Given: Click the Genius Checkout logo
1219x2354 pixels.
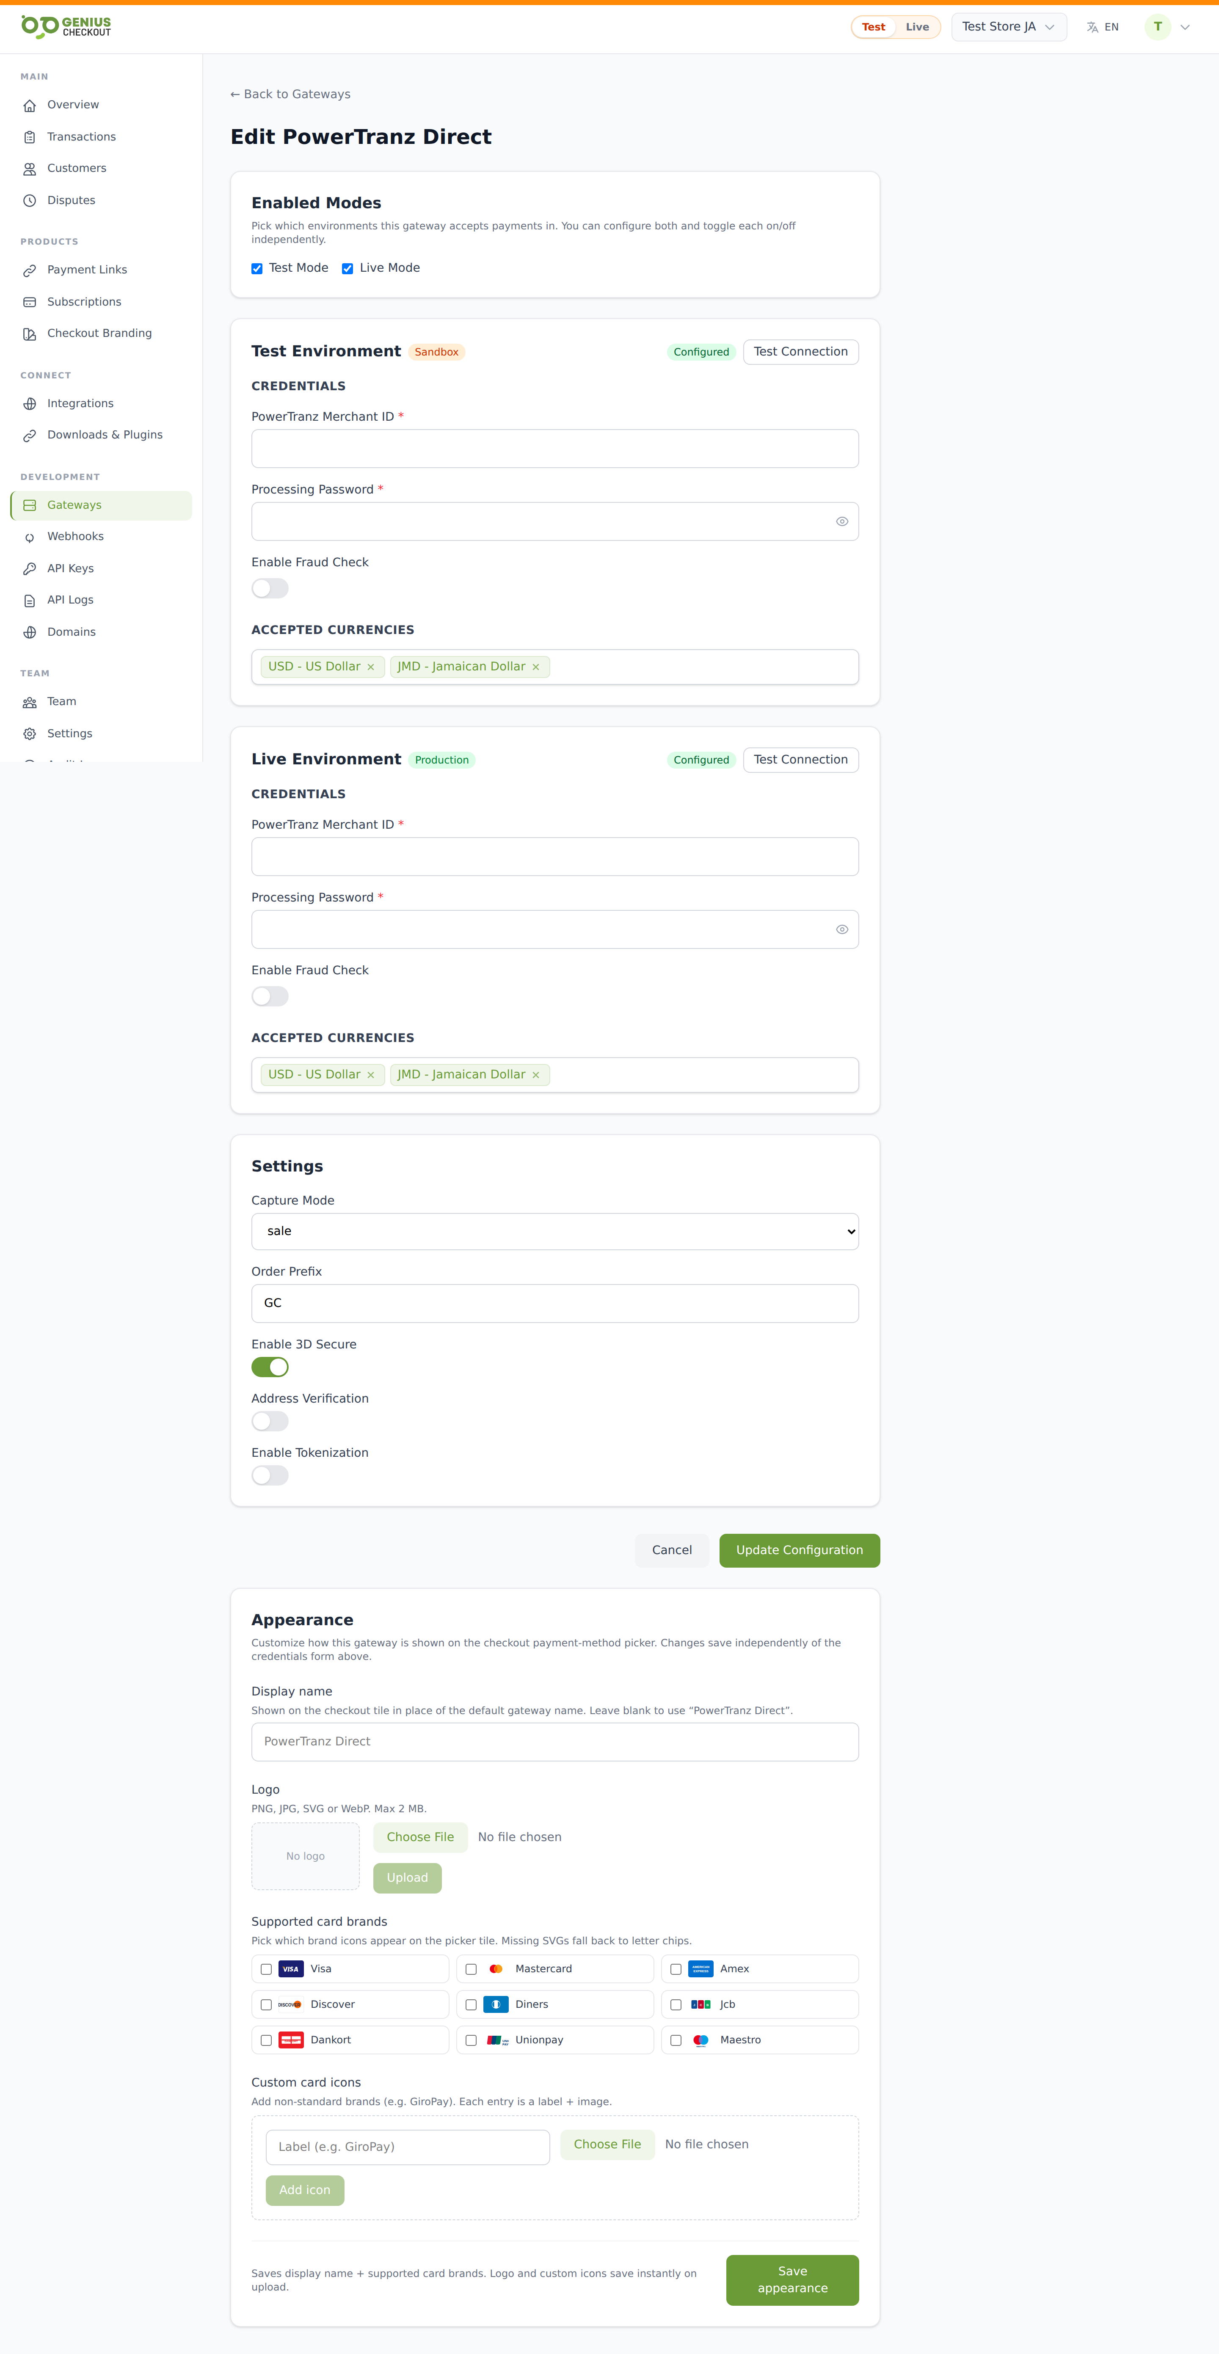Looking at the screenshot, I should click(66, 27).
